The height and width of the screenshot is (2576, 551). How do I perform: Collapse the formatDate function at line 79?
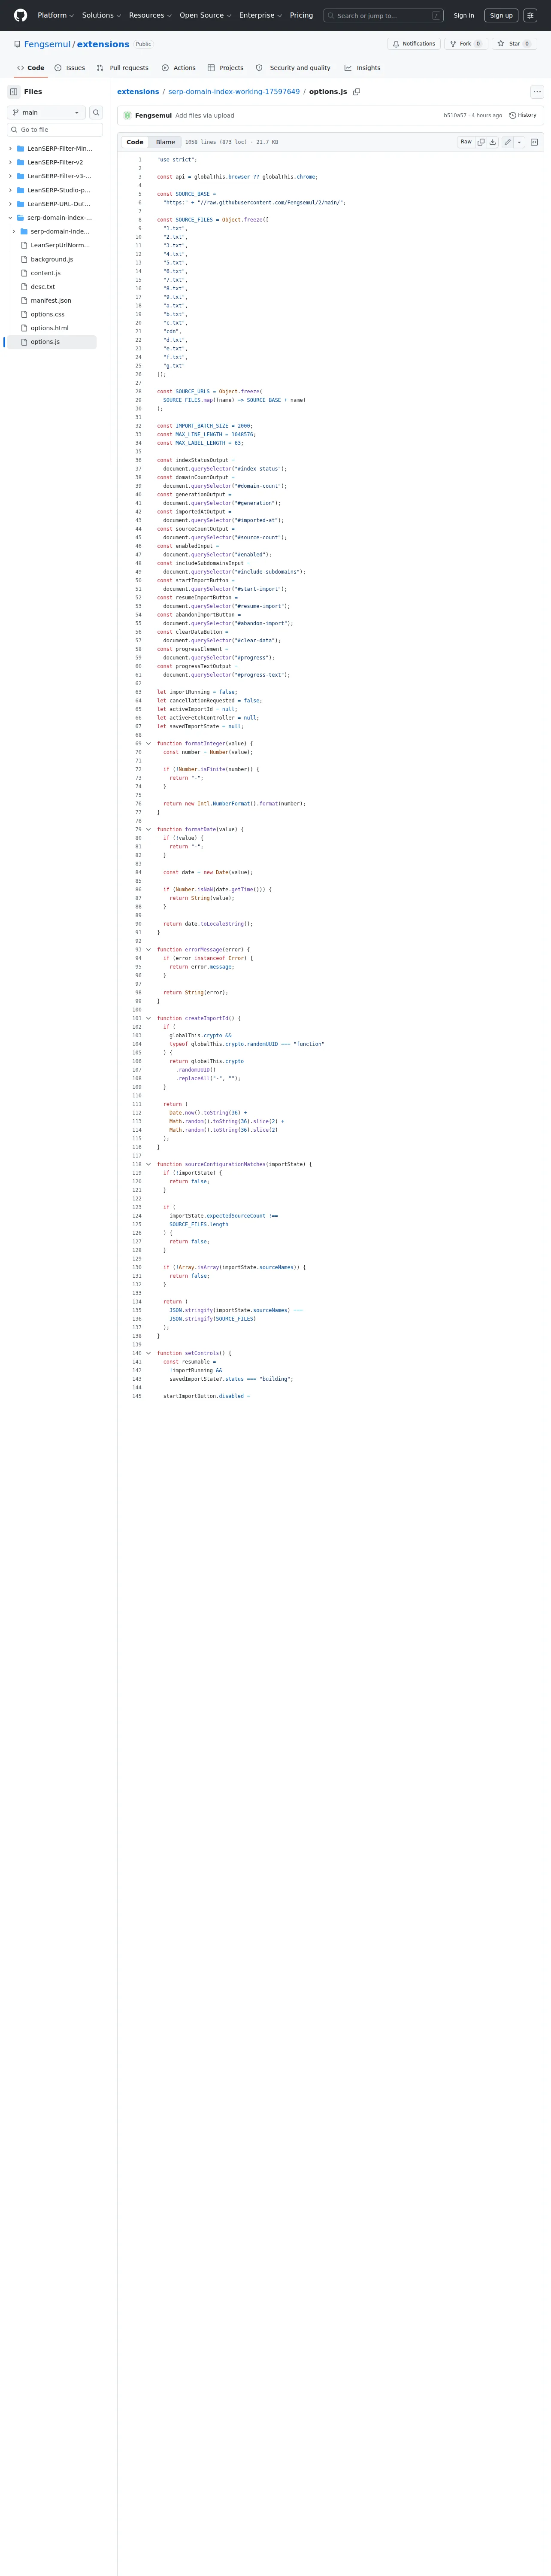148,829
